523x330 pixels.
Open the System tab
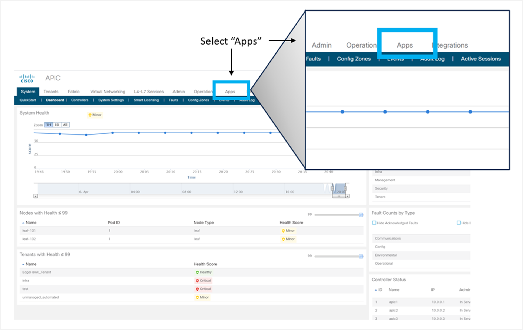tap(28, 92)
